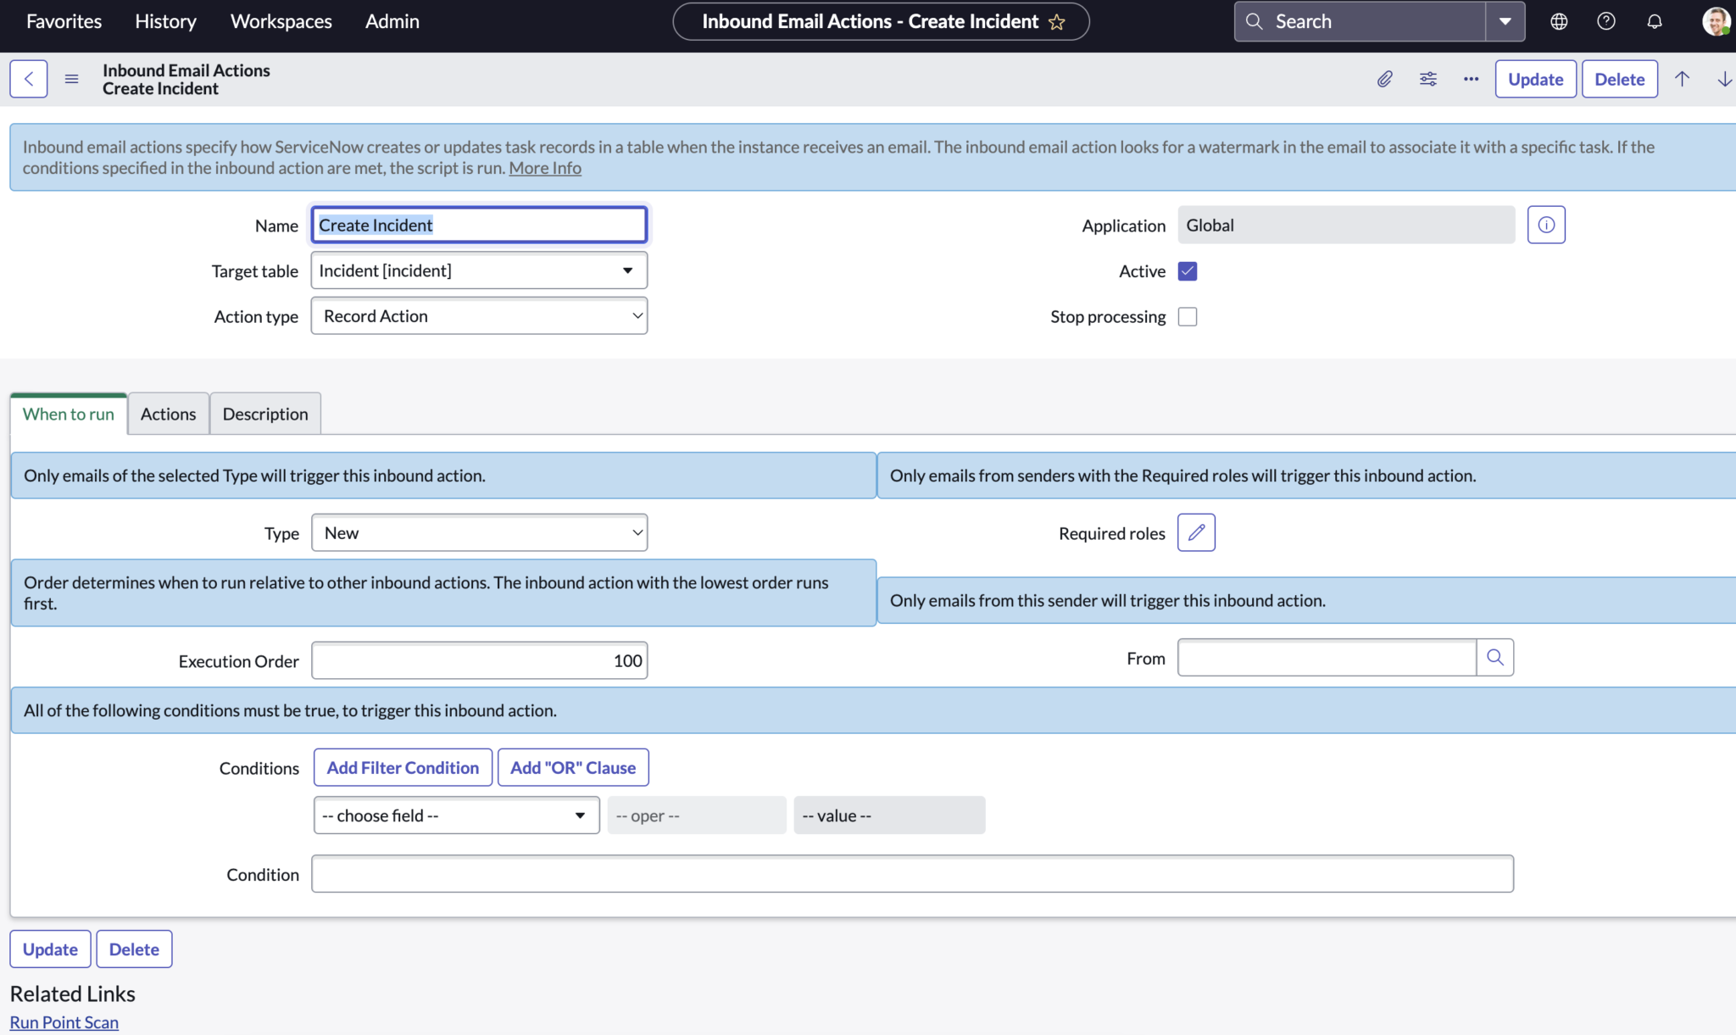Screen dimensions: 1736x1035
Task: Click the navigate up arrow in toolbar
Action: pos(1682,78)
